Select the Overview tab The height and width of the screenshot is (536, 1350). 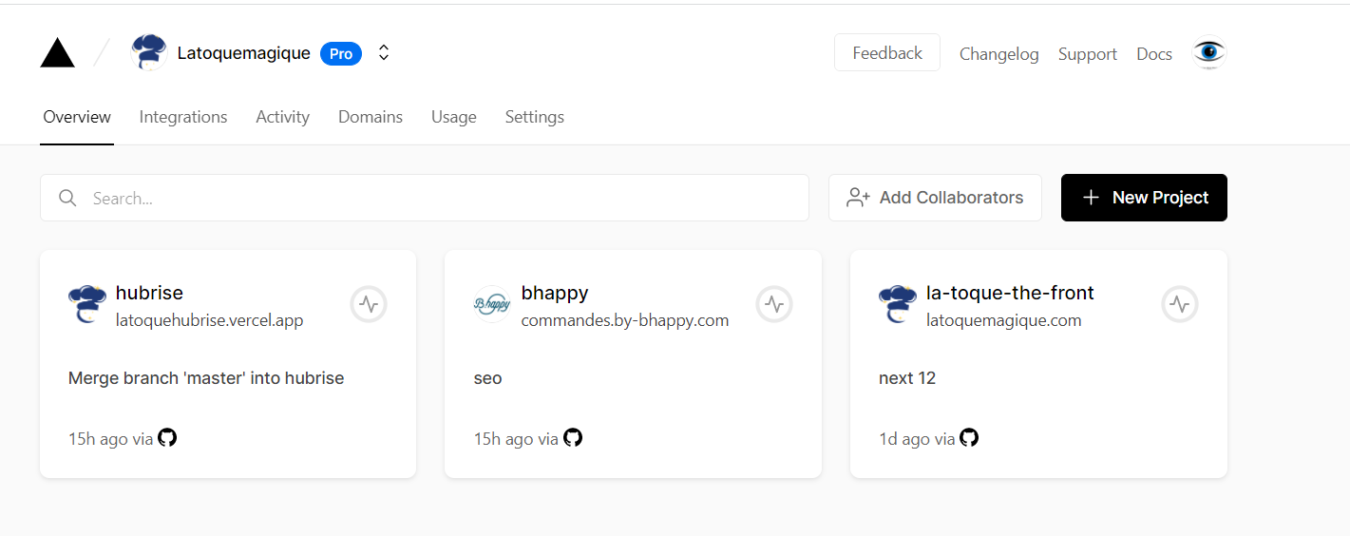point(77,117)
